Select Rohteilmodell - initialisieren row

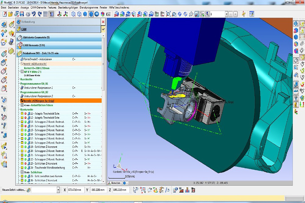click(x=61, y=59)
